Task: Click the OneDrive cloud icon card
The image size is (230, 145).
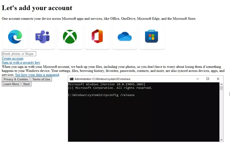Action: coord(125,37)
